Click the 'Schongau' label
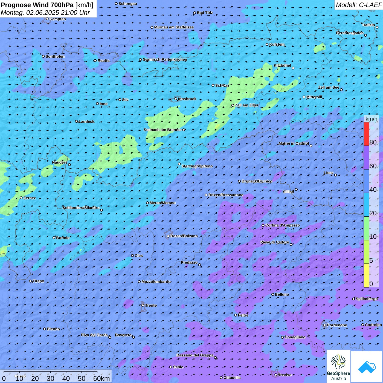Viewport: 383px width, 383px height. pyautogui.click(x=127, y=4)
